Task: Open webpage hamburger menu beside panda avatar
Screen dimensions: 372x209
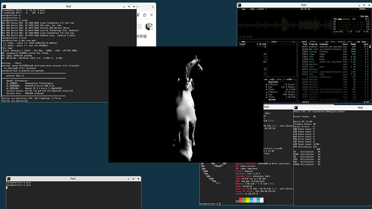Action: 140,26
